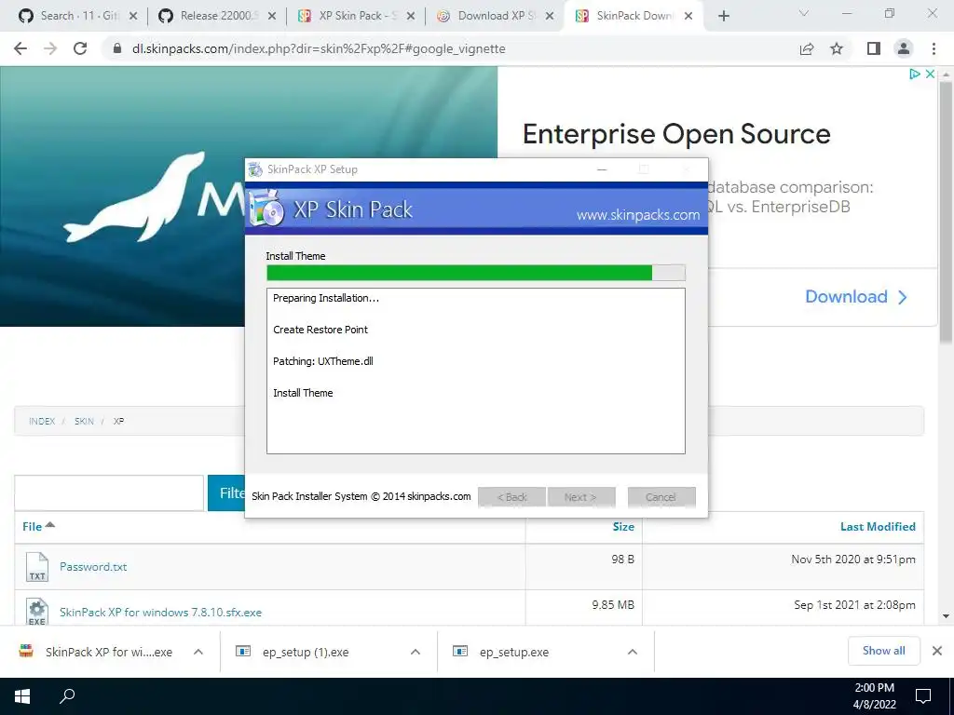Click the ad's Download link
This screenshot has height=715, width=954.
pos(856,297)
